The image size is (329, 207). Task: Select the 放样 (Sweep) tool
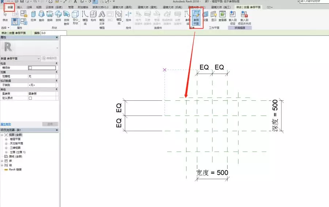coord(58,16)
